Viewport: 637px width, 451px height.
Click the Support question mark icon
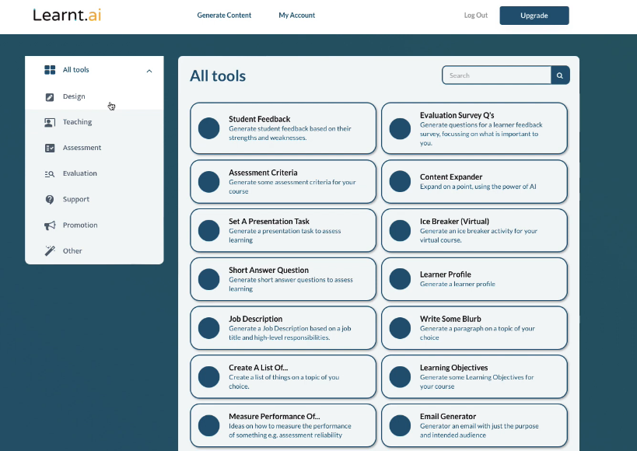pyautogui.click(x=50, y=199)
